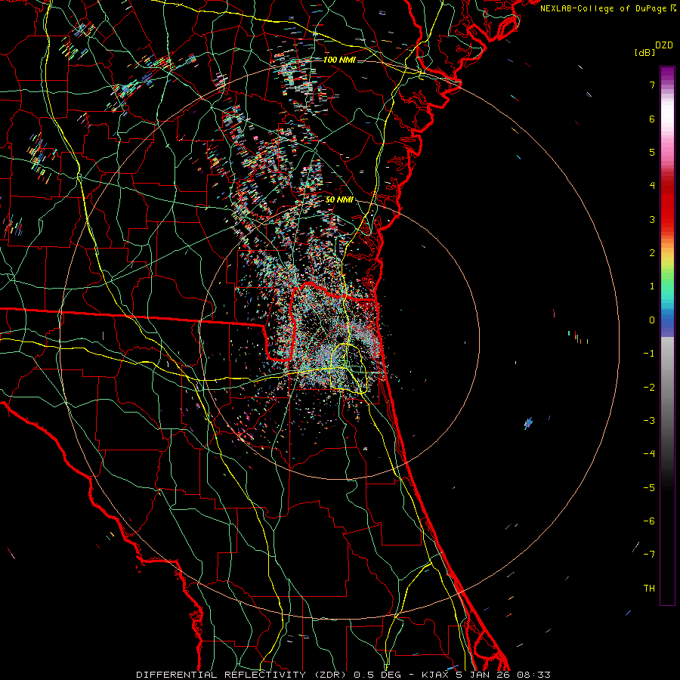The image size is (680, 680).
Task: Pick the -4 dB scale label
Action: pos(649,454)
